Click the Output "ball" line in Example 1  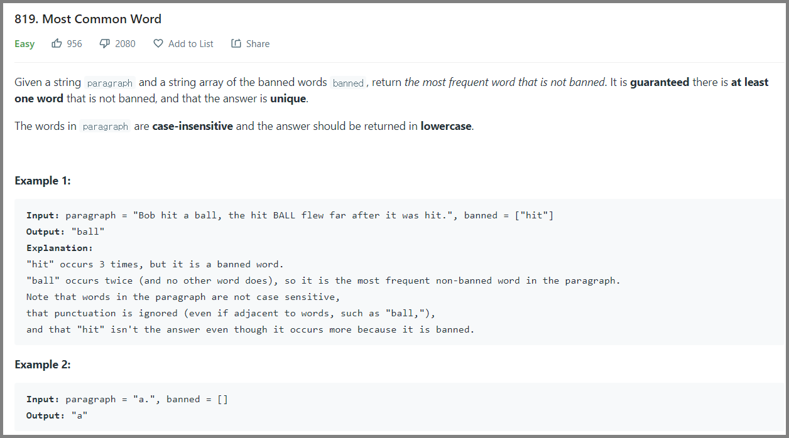(65, 232)
